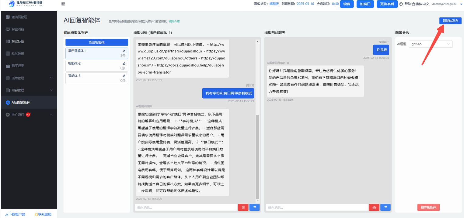Click edit pencil icon for 智能体-2
The width and height of the screenshot is (464, 218).
pos(124,64)
